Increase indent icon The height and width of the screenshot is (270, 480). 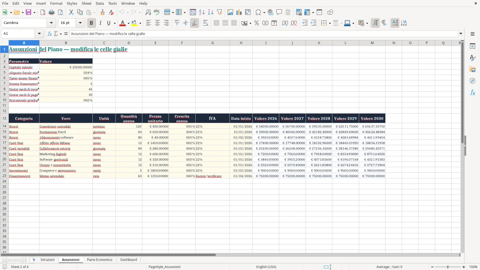tap(305, 23)
